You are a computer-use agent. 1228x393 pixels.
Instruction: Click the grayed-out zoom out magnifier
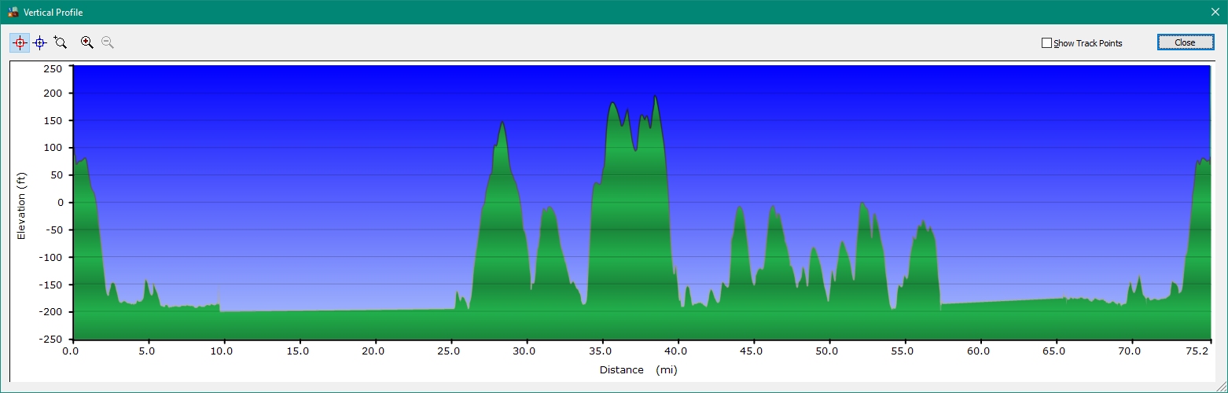click(108, 43)
